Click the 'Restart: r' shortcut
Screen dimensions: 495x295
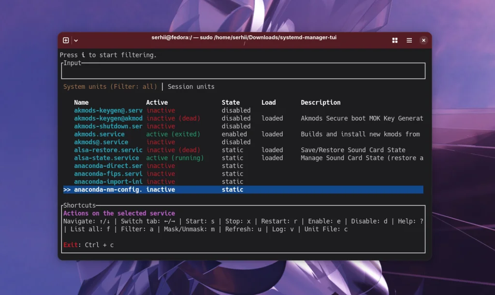point(279,221)
